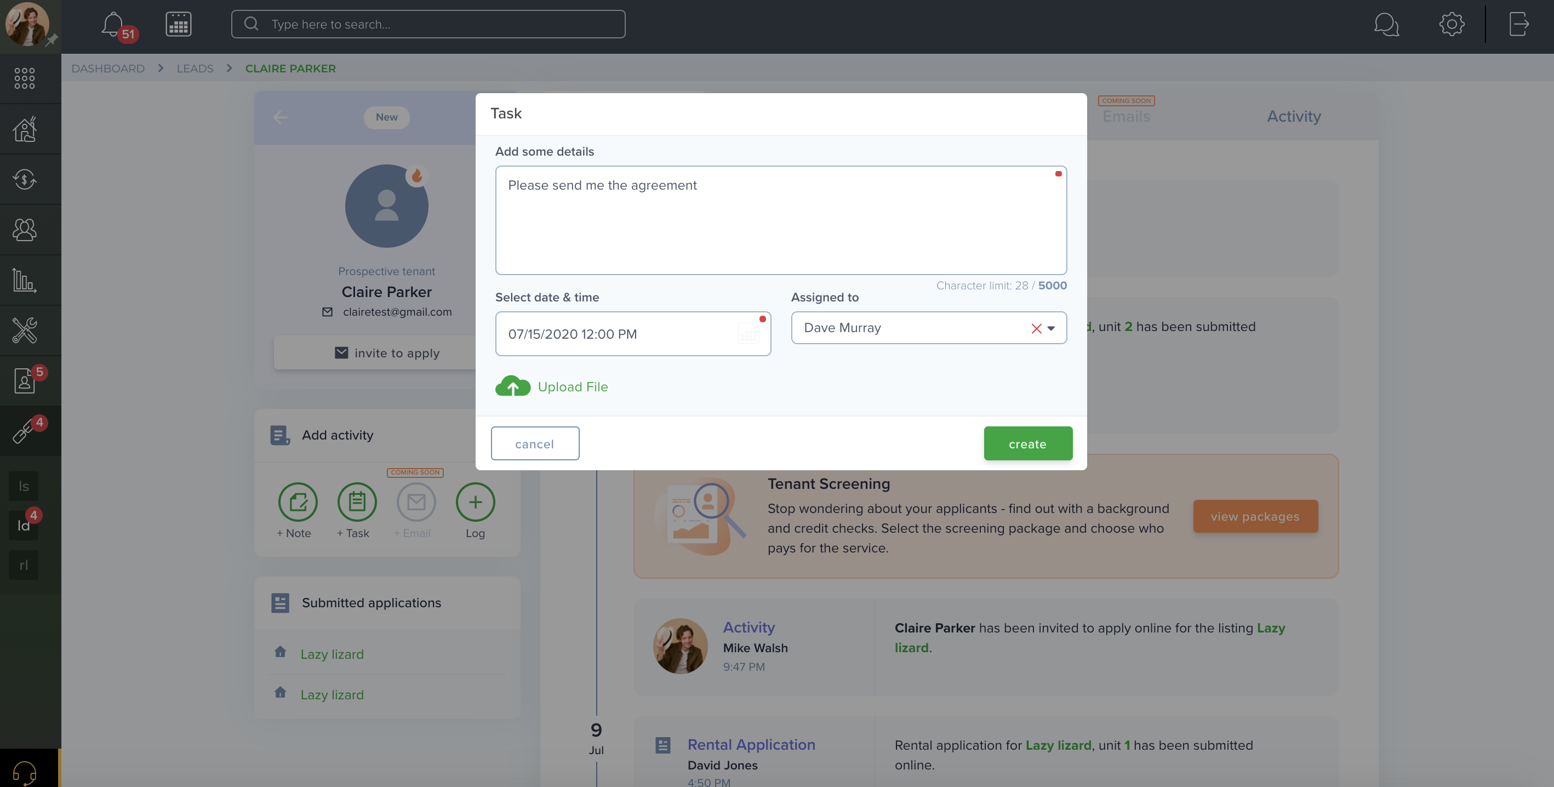Click the ls sidebar shortcut

click(24, 486)
